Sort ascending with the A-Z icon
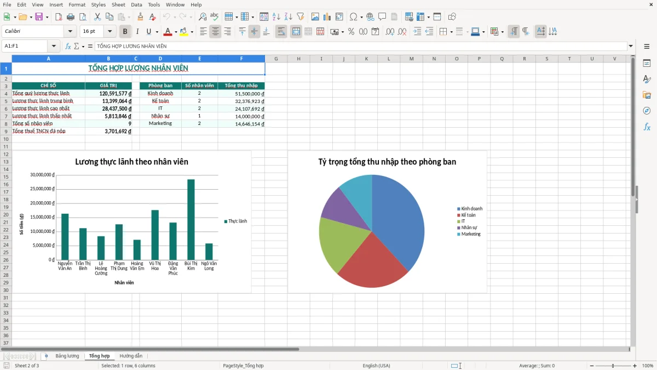The image size is (657, 370). (276, 17)
